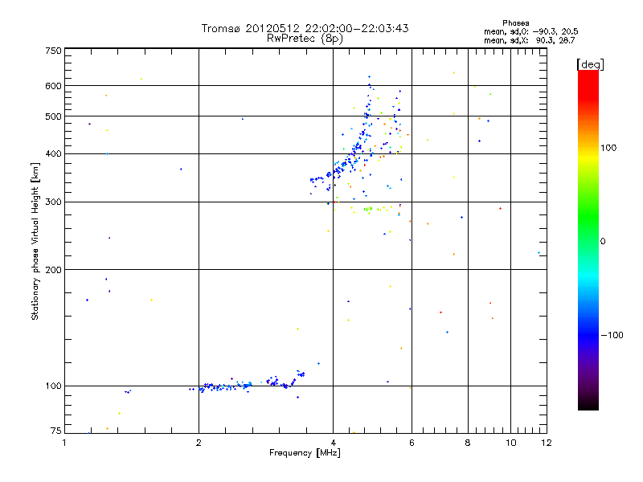
Task: Click the "-100" colorbar tick label
Action: (612, 335)
